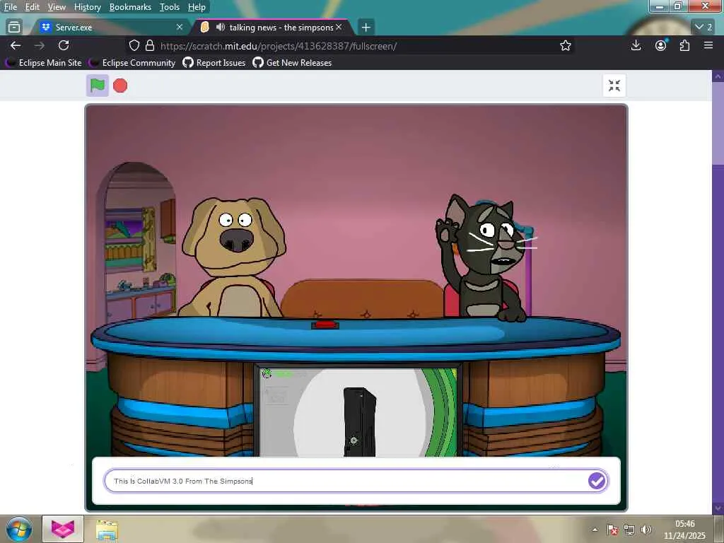Show site security padlock info
This screenshot has width=724, height=543.
[x=150, y=45]
